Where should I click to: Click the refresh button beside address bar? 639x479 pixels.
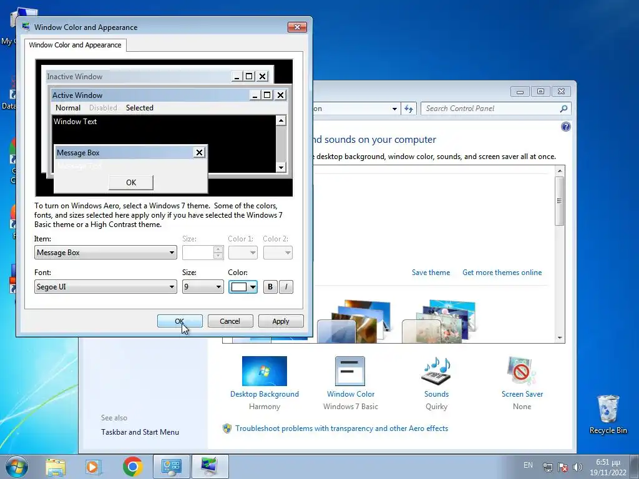pyautogui.click(x=409, y=109)
